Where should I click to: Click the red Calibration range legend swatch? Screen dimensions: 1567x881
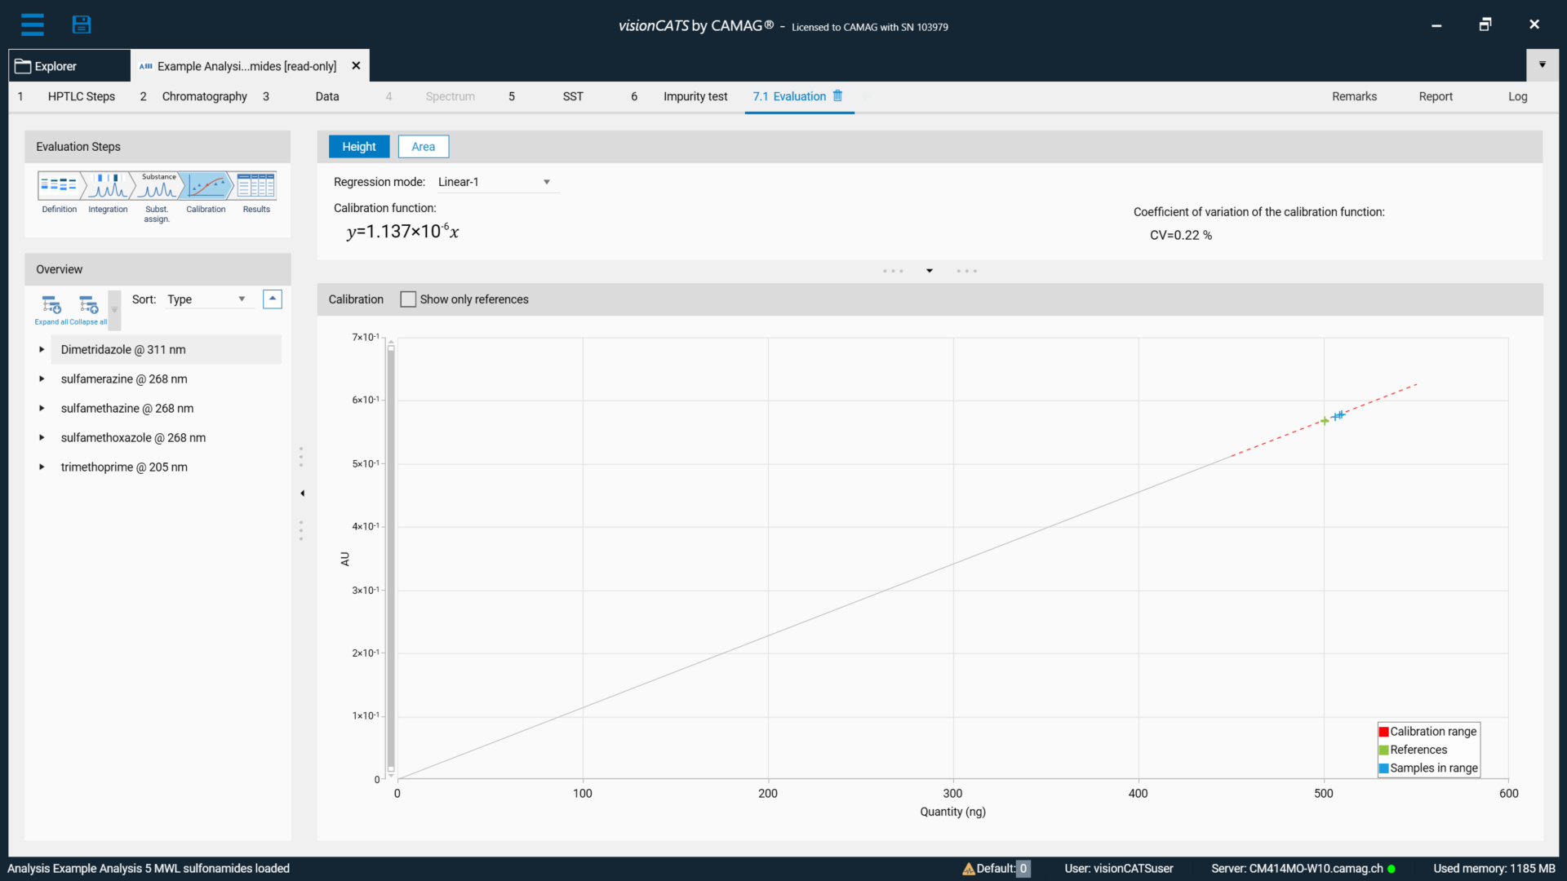1383,731
